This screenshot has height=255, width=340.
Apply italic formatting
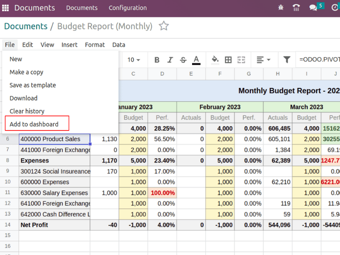(170, 60)
